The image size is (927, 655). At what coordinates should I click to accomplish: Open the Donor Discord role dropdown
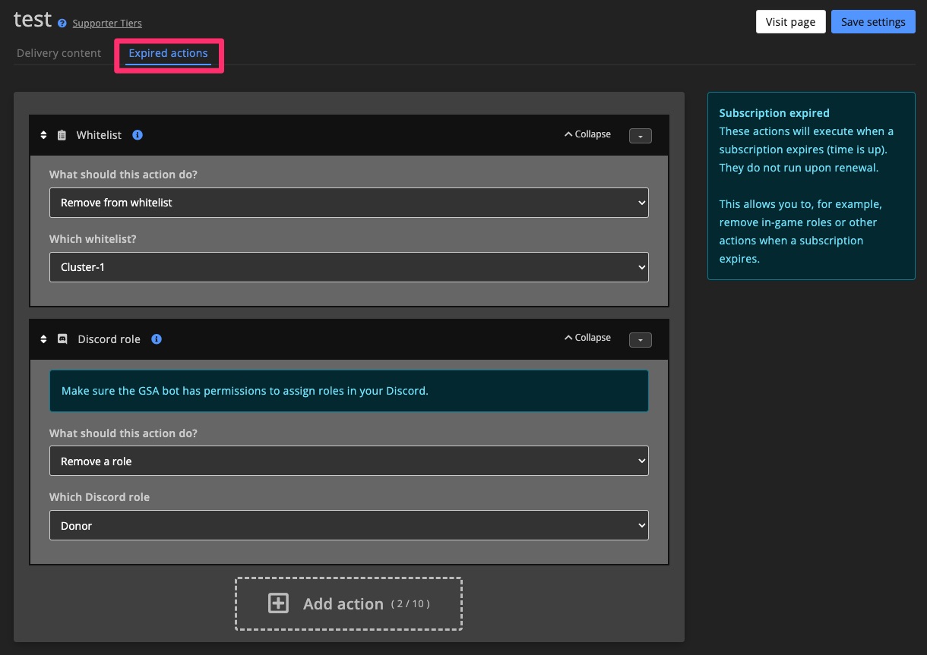(349, 525)
